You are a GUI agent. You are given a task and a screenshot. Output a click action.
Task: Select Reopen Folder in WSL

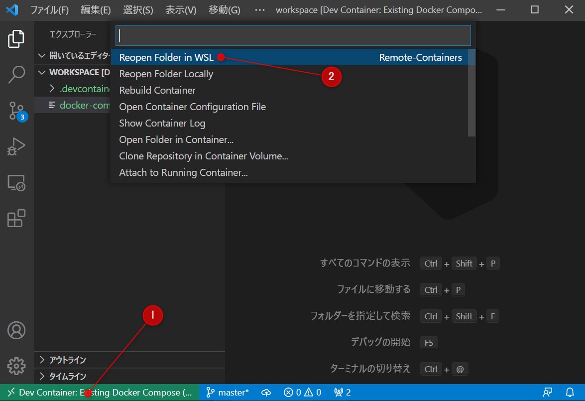pos(290,57)
